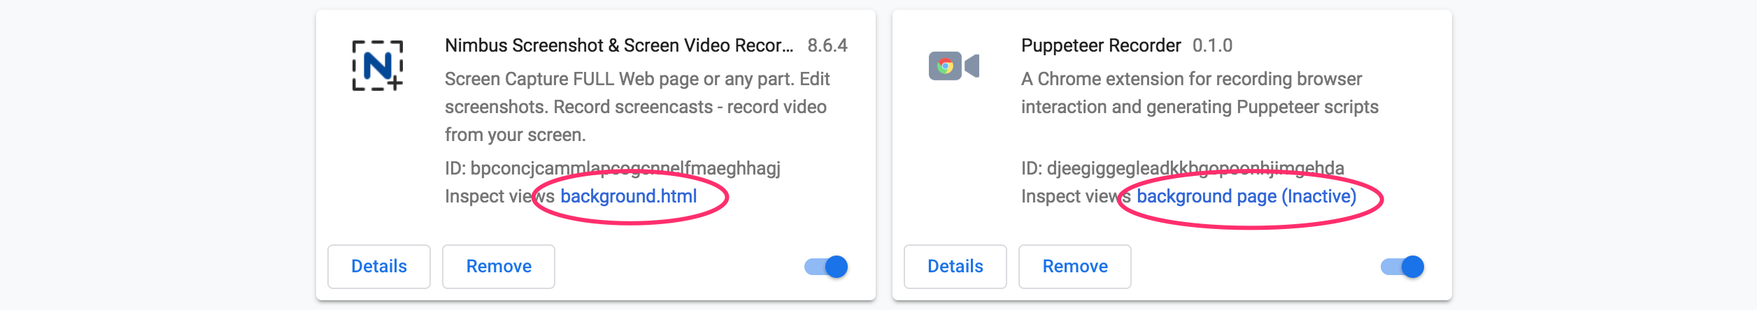Screen dimensions: 1757x310
Task: Click the Nimbus Screenshot & Screen Video title
Action: pyautogui.click(x=619, y=45)
